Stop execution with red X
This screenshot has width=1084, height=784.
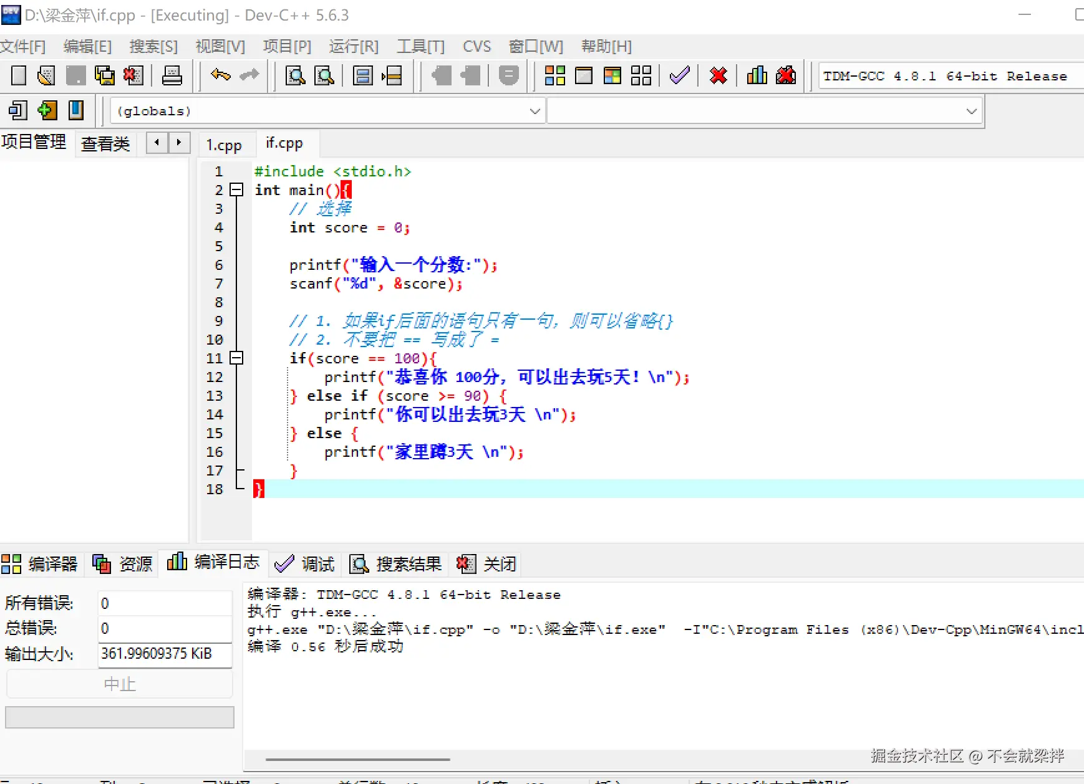[719, 75]
